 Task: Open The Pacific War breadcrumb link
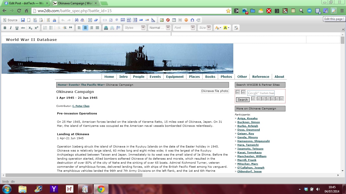coord(92,85)
